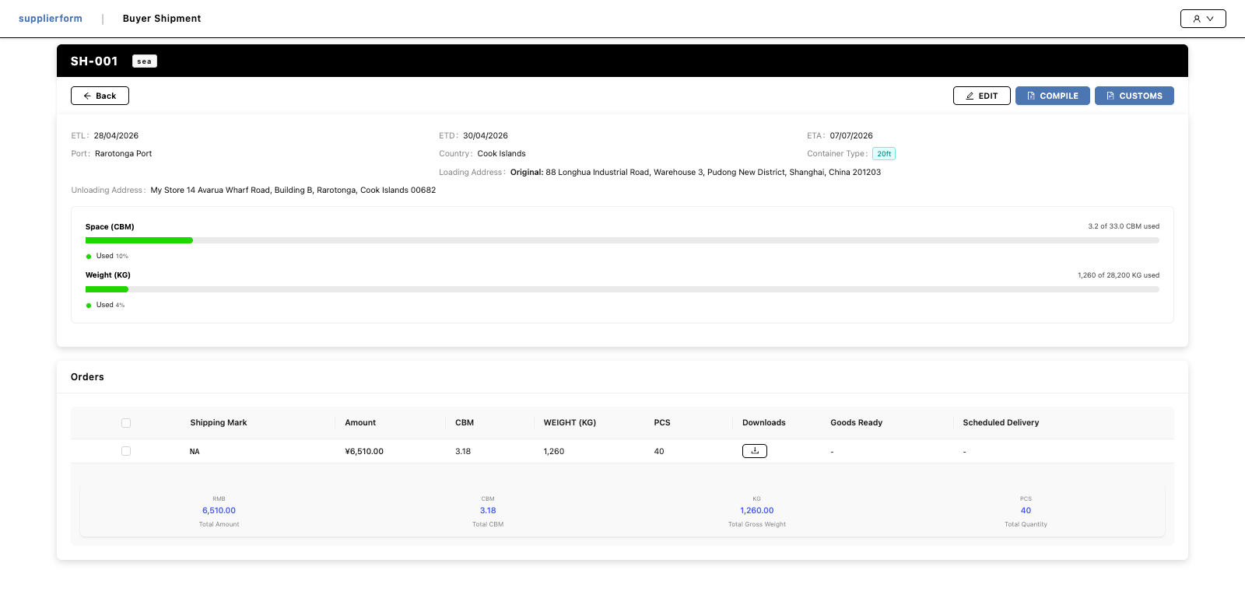Click the Weight (KG) progress bar
Viewport: 1245px width, 605px height.
pyautogui.click(x=622, y=289)
